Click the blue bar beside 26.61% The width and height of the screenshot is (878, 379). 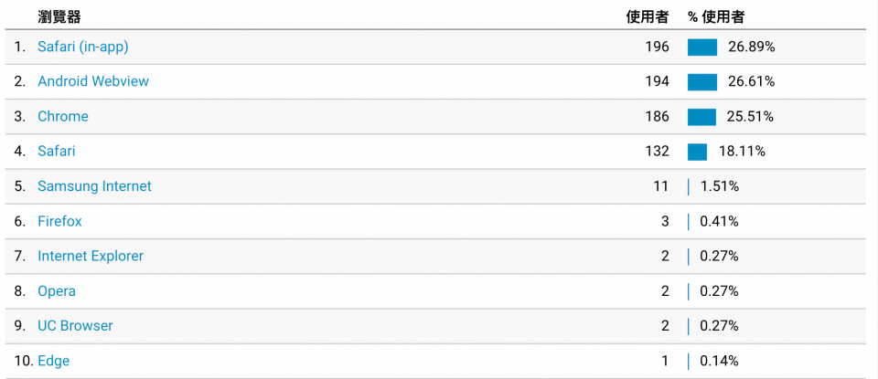click(702, 82)
